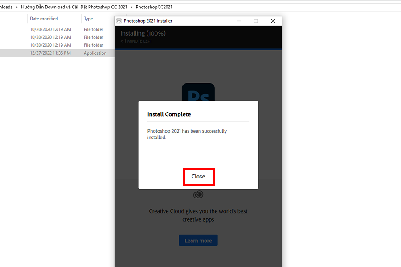
Task: Sort files by the Type column
Action: [89, 19]
